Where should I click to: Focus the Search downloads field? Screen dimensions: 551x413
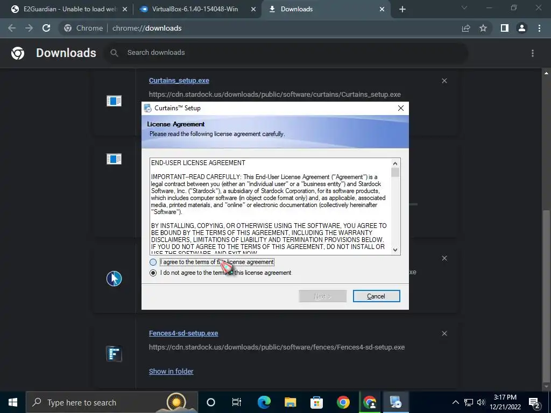(x=286, y=53)
